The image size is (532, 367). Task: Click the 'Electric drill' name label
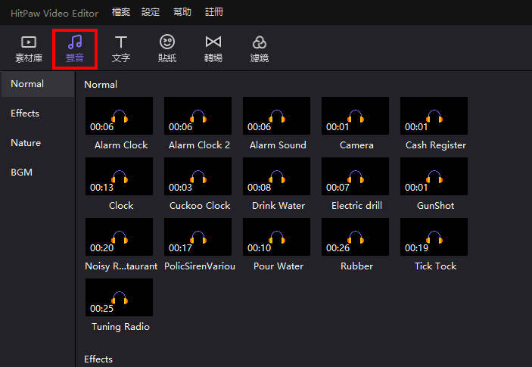click(x=356, y=206)
